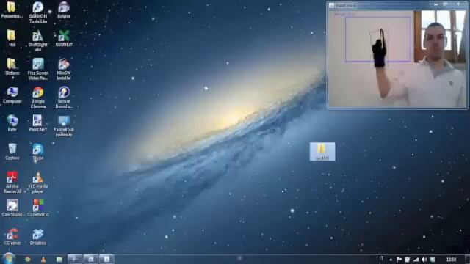Click the pinned taskbar icon beside the Start orb

tap(28, 260)
